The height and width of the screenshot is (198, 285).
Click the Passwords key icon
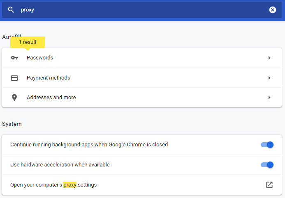14,58
